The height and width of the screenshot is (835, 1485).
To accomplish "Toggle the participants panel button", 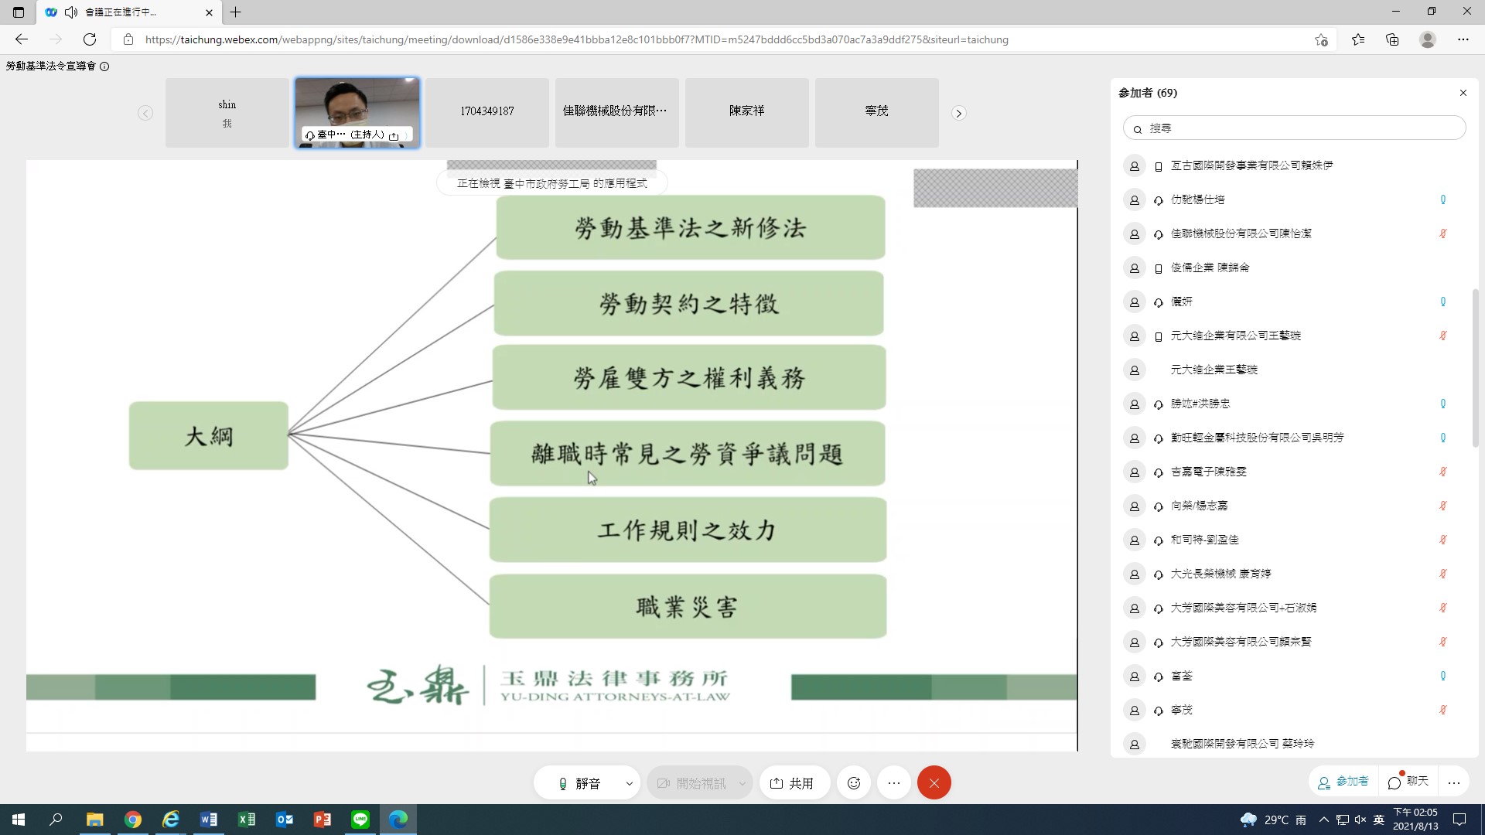I will tap(1343, 782).
